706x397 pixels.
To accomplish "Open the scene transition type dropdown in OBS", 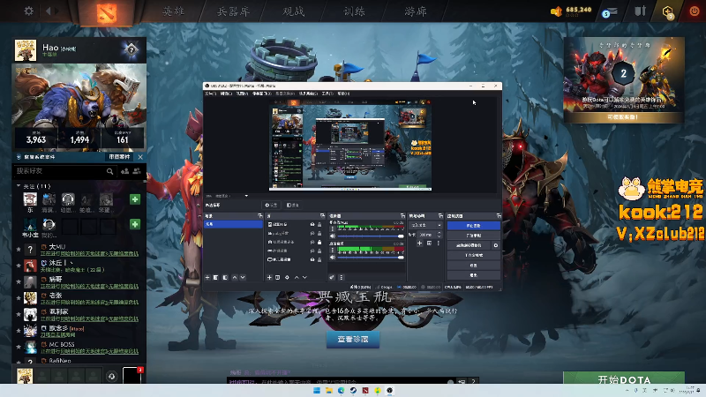I will (425, 225).
